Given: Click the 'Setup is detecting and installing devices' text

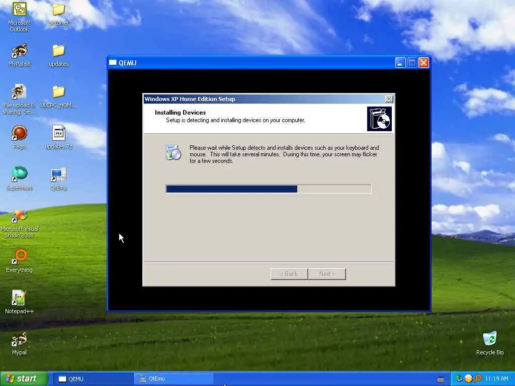Looking at the screenshot, I should [235, 120].
